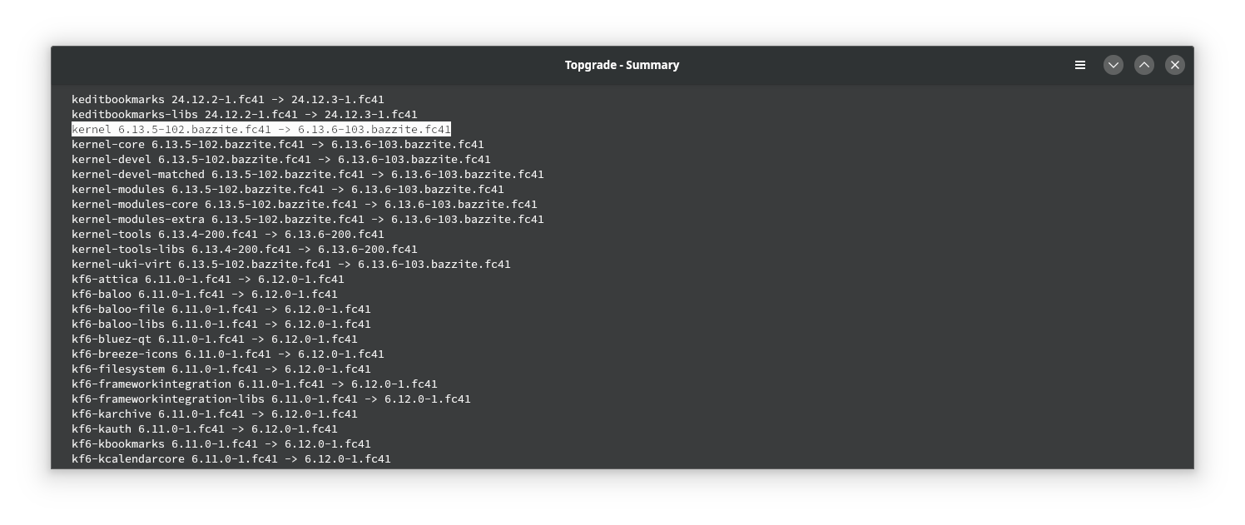Viewport: 1245px width, 525px height.
Task: Close the Topgrade Summary window
Action: pos(1175,65)
